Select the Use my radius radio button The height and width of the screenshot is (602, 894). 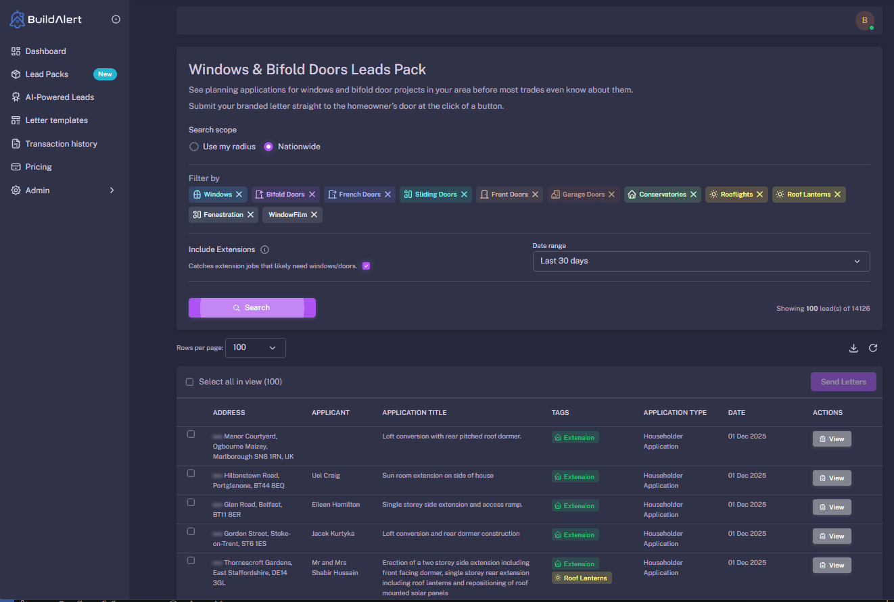[x=194, y=146]
